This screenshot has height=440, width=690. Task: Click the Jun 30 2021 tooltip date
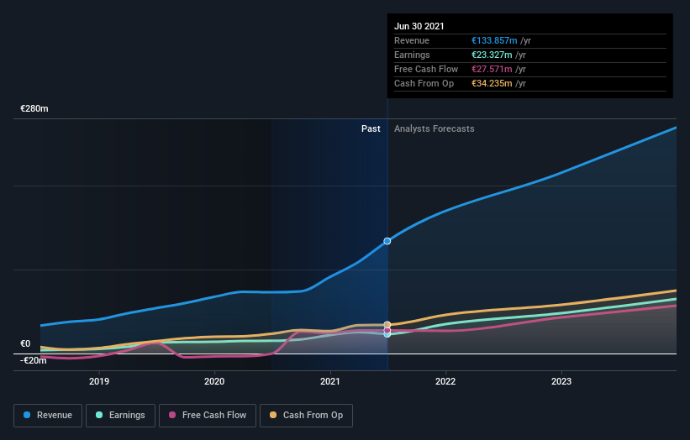(419, 26)
